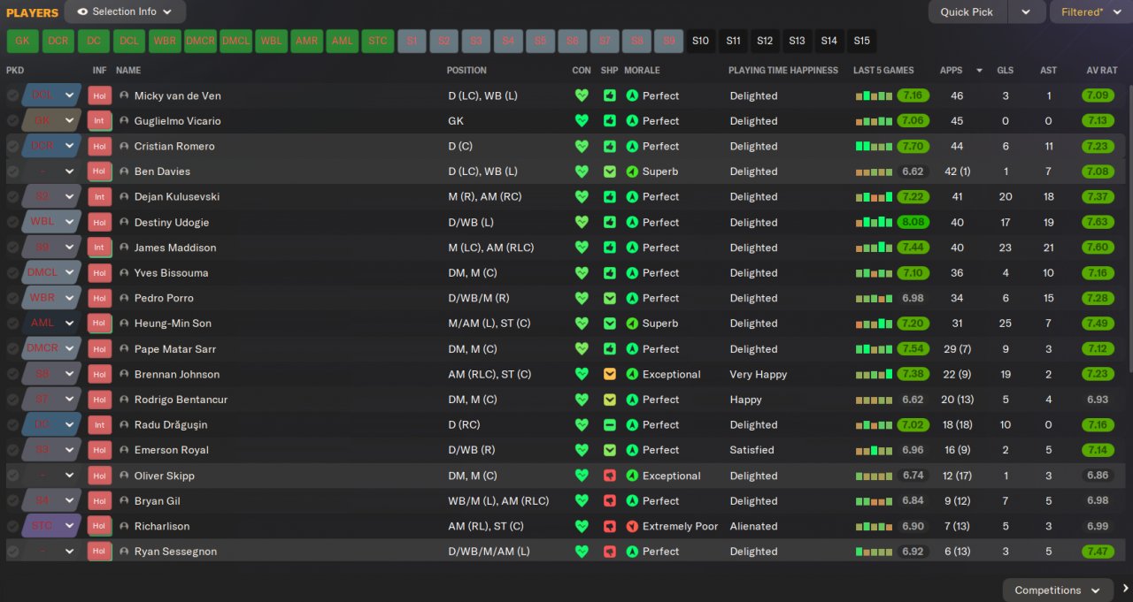Click the person icon beside Ben Davies
1133x602 pixels.
124,171
